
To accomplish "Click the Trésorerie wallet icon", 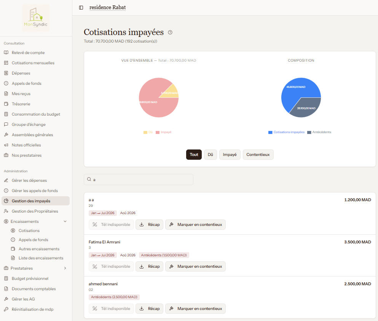I will point(6,104).
